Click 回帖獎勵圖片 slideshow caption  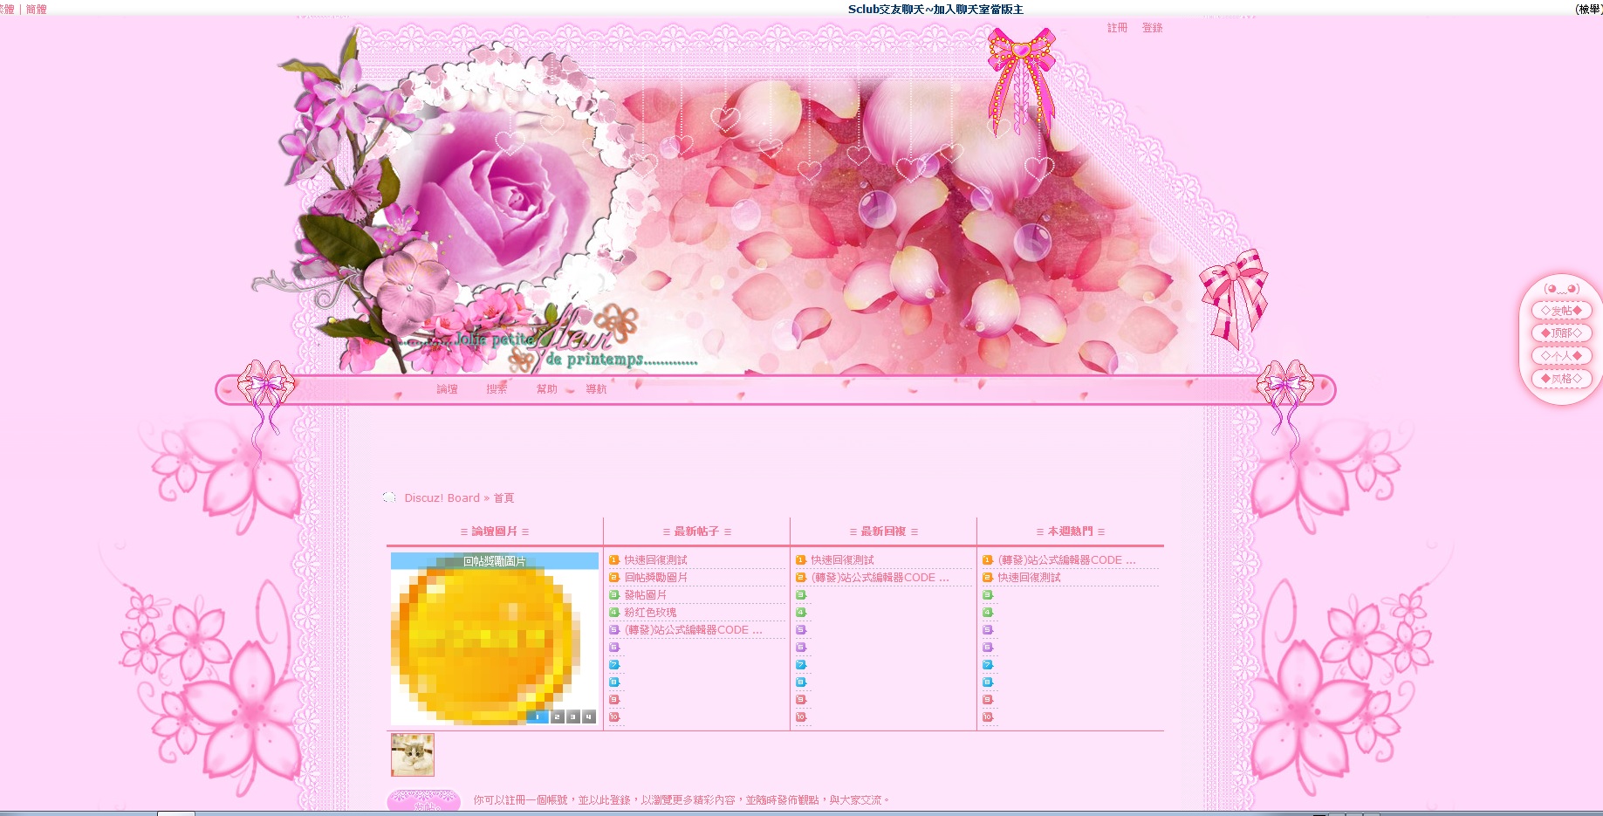[494, 561]
